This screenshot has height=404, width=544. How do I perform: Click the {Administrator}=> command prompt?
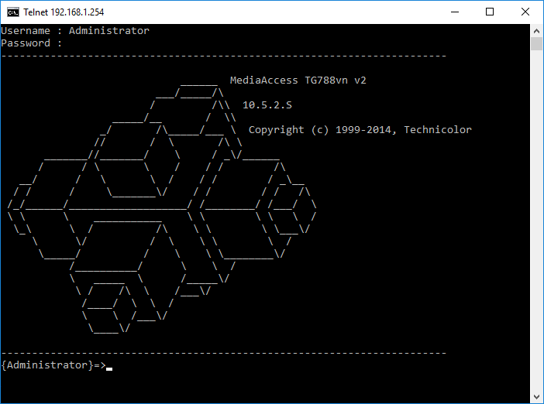pos(53,365)
